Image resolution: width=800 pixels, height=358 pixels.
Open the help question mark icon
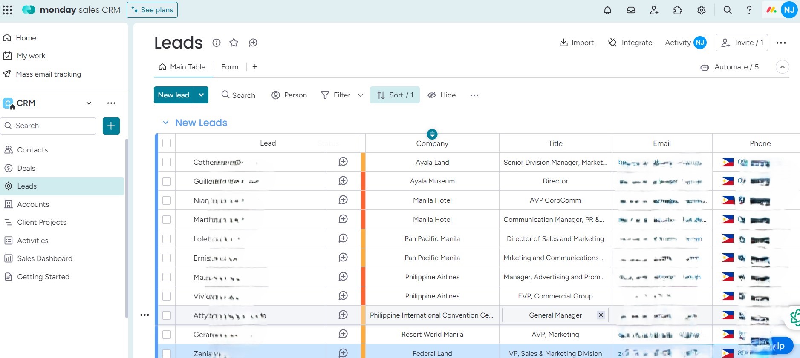[749, 10]
